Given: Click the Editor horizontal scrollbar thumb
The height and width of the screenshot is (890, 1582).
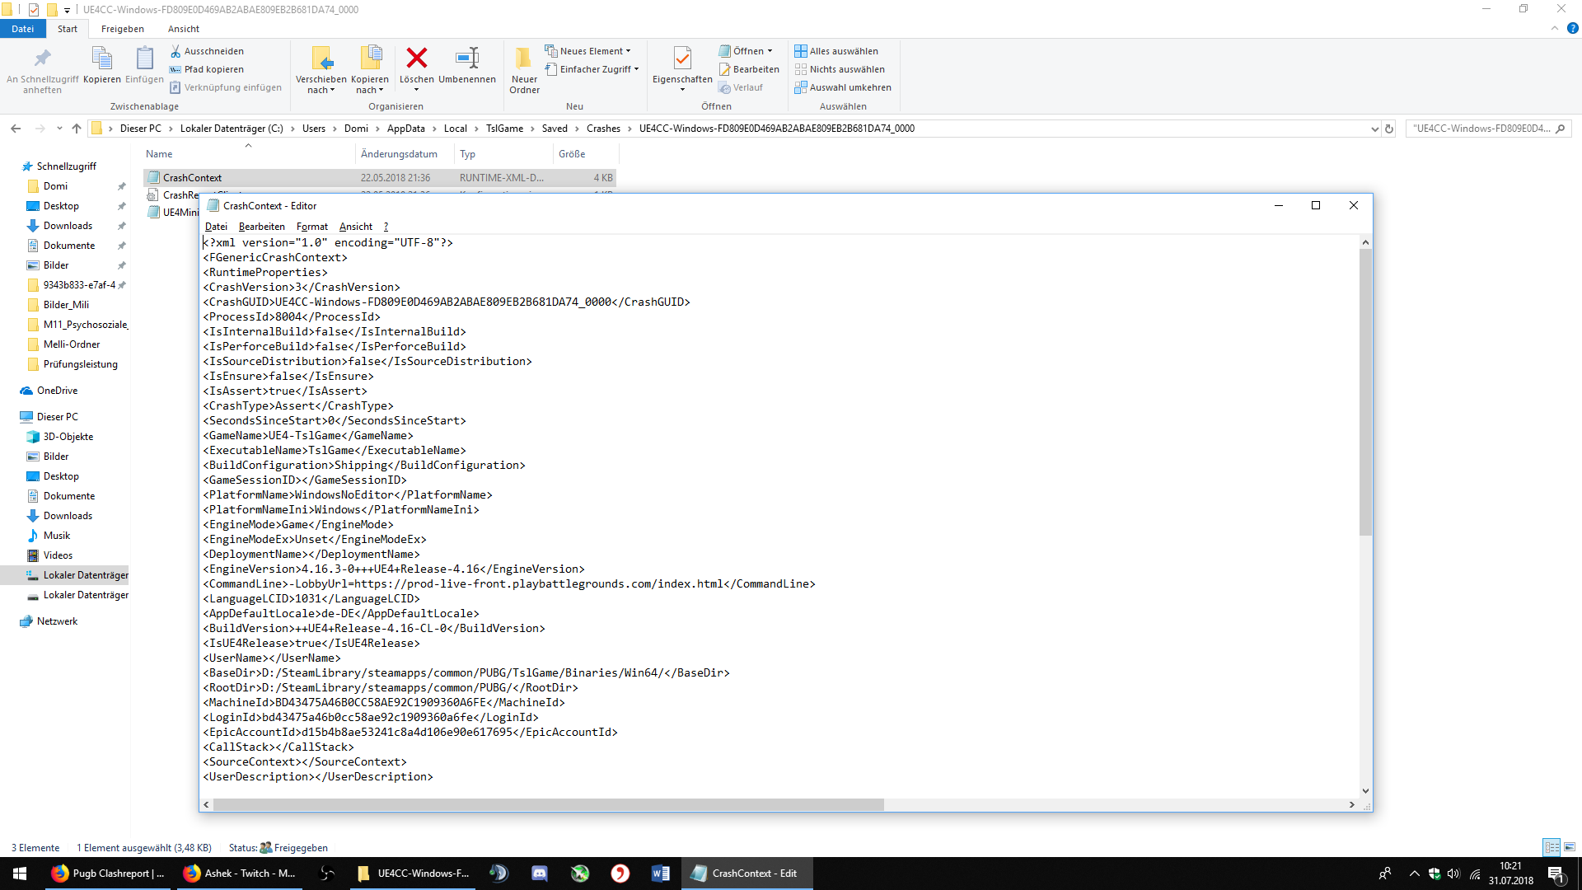Looking at the screenshot, I should tap(548, 804).
